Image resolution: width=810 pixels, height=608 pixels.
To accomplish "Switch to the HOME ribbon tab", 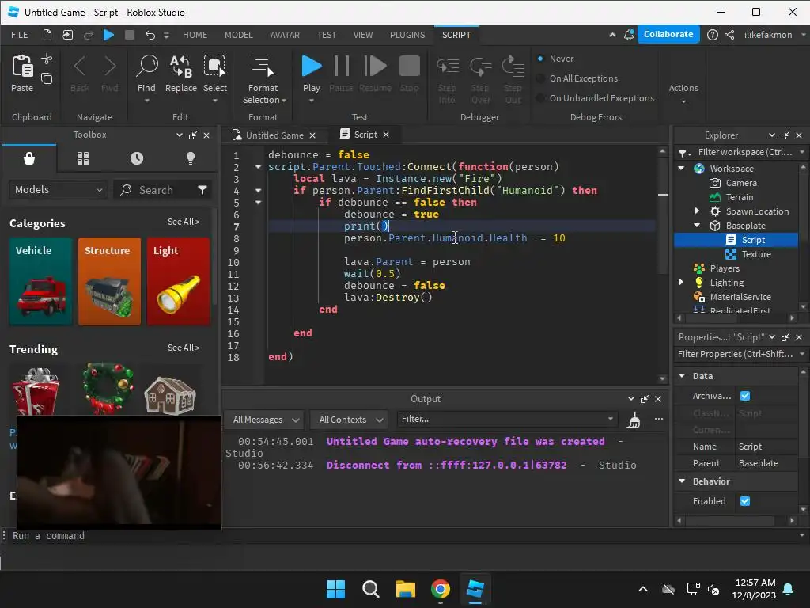I will [x=195, y=35].
